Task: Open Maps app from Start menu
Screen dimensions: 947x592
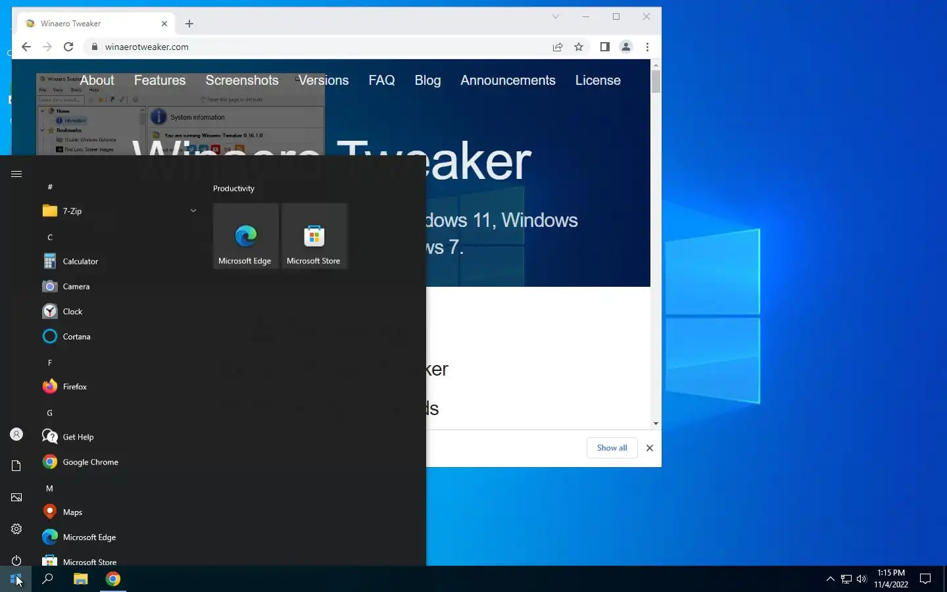Action: [118, 512]
